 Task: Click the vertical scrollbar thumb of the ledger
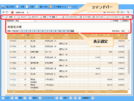129,62
